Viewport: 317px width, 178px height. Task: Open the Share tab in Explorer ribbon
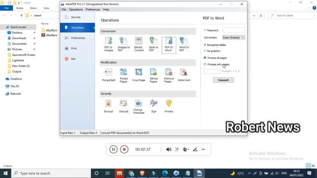point(33,8)
